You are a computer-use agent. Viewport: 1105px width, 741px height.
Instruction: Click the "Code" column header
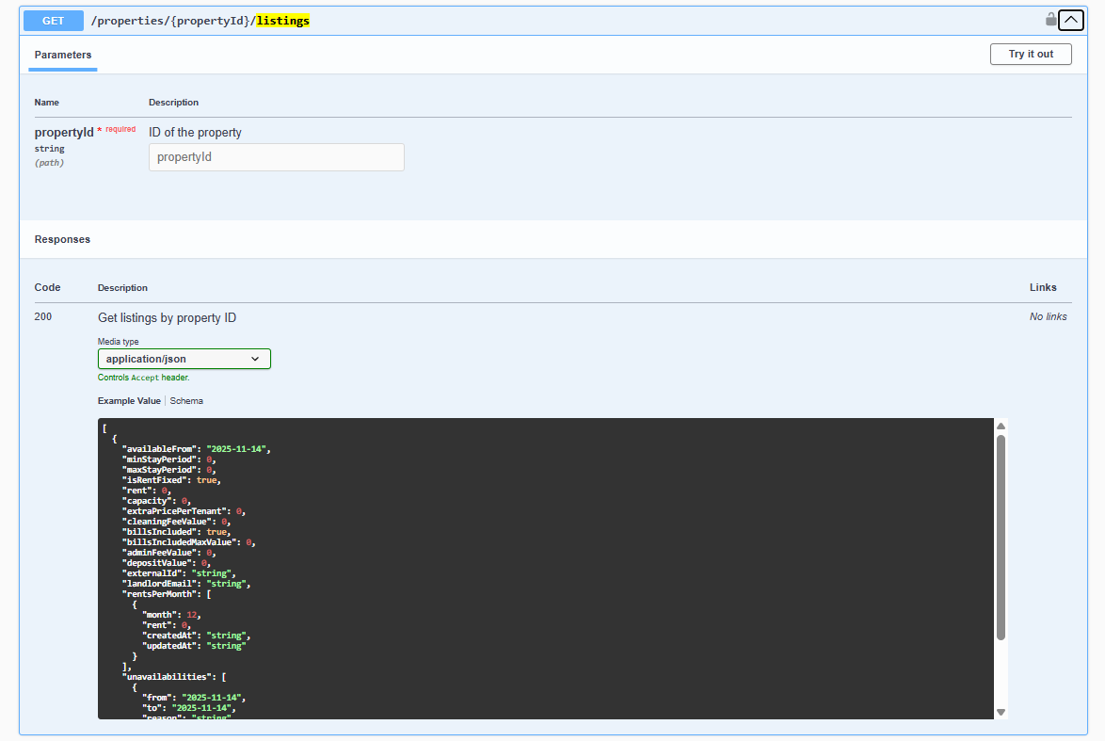point(47,288)
